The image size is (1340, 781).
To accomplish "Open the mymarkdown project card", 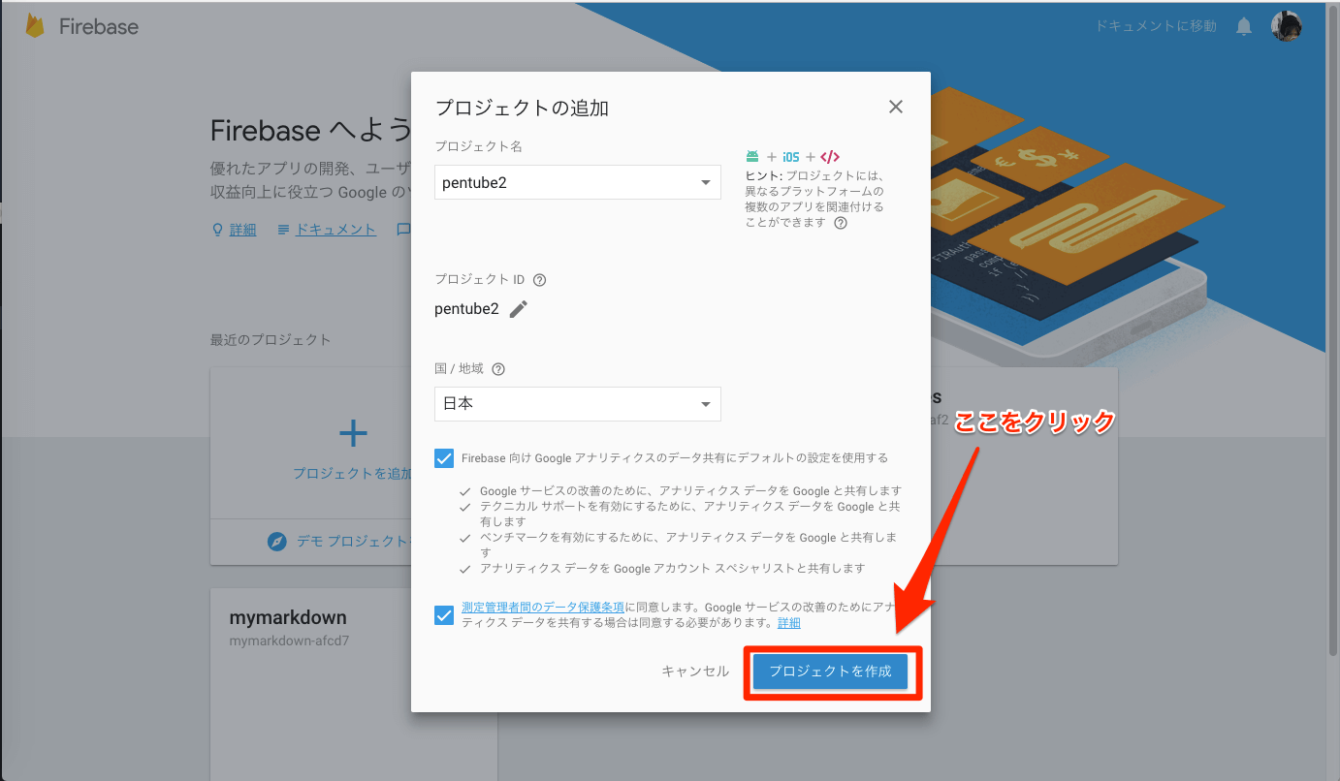I will tap(354, 684).
